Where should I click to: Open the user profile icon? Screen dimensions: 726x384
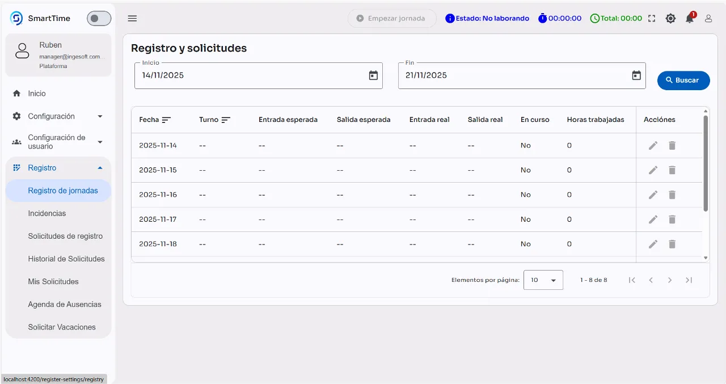pos(708,18)
